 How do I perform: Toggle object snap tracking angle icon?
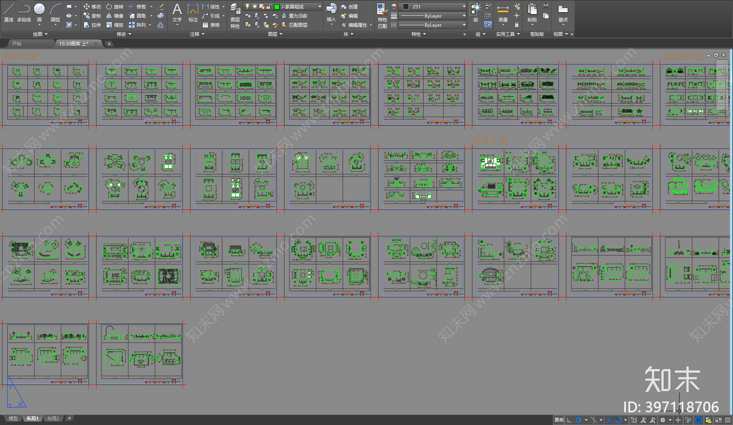(x=609, y=420)
